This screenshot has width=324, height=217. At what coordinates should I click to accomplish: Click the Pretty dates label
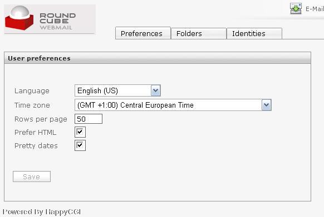[36, 146]
